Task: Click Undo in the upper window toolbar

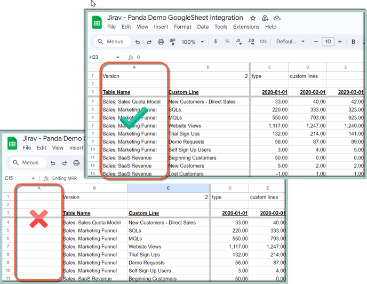Action: [138, 42]
